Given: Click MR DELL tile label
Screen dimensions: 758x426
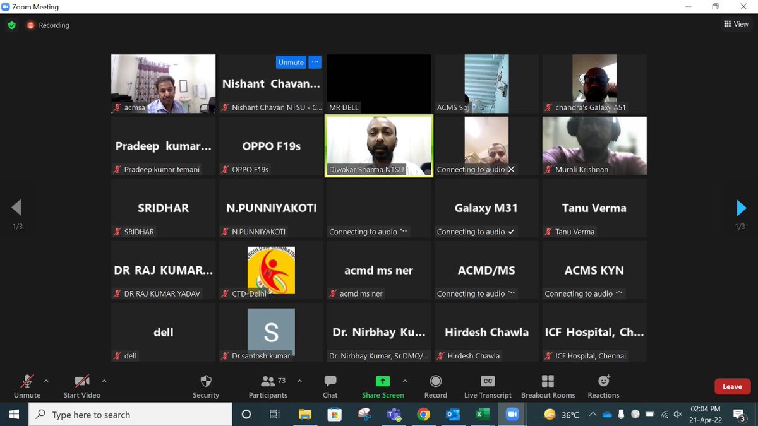Looking at the screenshot, I should (344, 108).
